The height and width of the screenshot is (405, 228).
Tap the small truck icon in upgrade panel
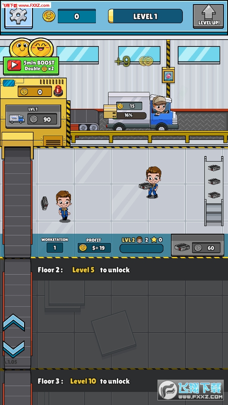17,119
